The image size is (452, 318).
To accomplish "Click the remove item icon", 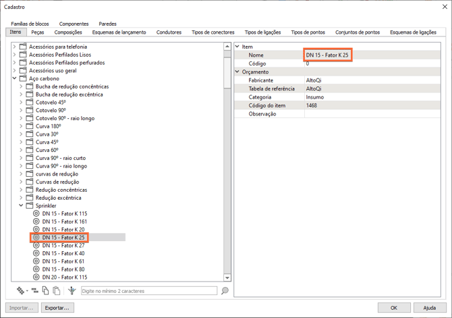I will coord(34,291).
